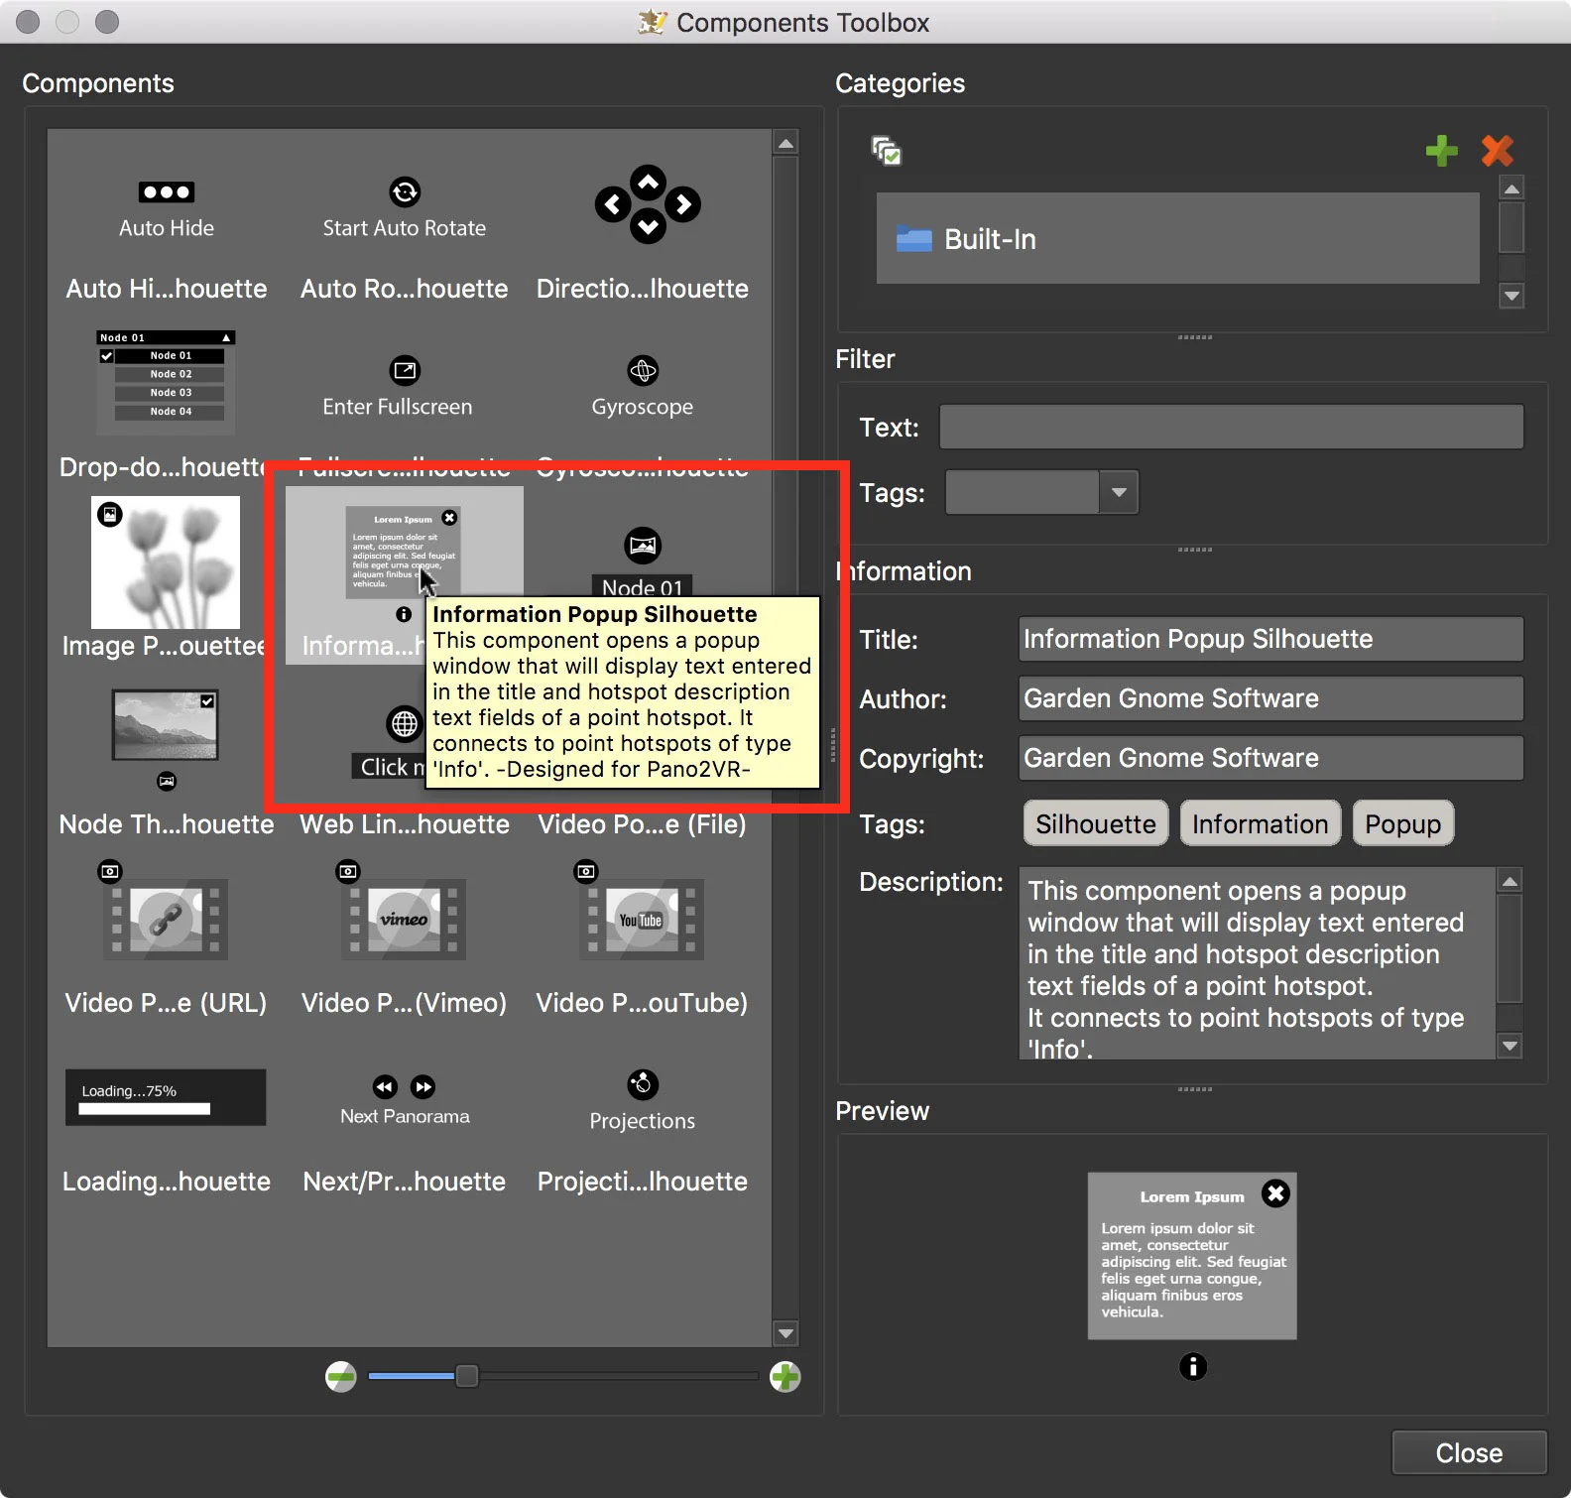Select the Image Popup tulips thumbnail

tap(166, 562)
